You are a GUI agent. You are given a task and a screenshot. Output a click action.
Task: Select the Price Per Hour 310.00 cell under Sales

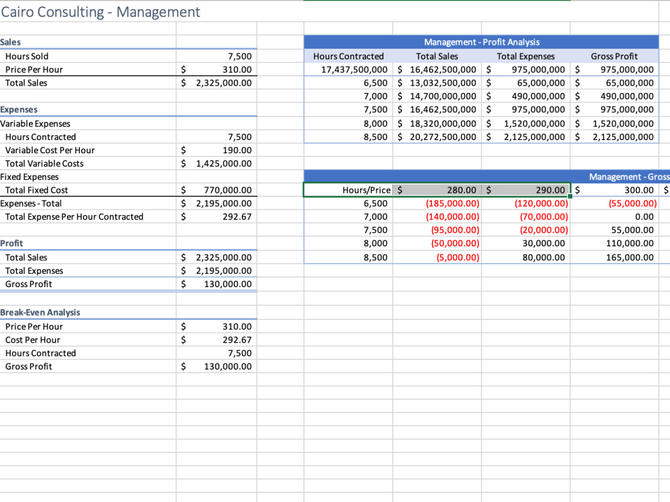tap(216, 70)
